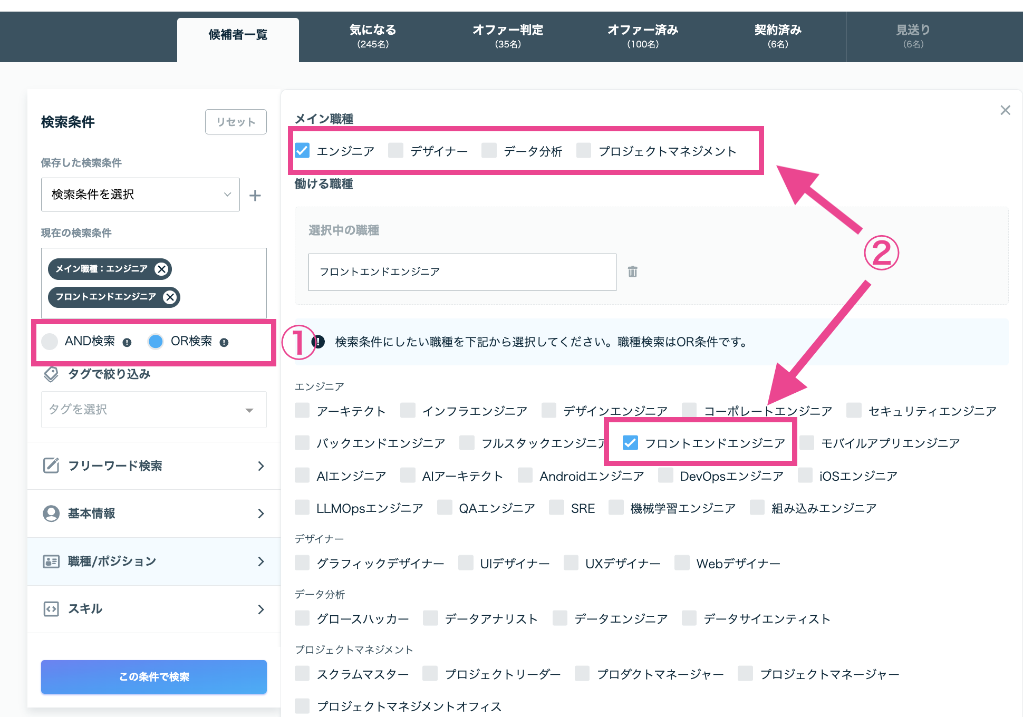Check the UIデザイナー checkbox

pos(466,563)
